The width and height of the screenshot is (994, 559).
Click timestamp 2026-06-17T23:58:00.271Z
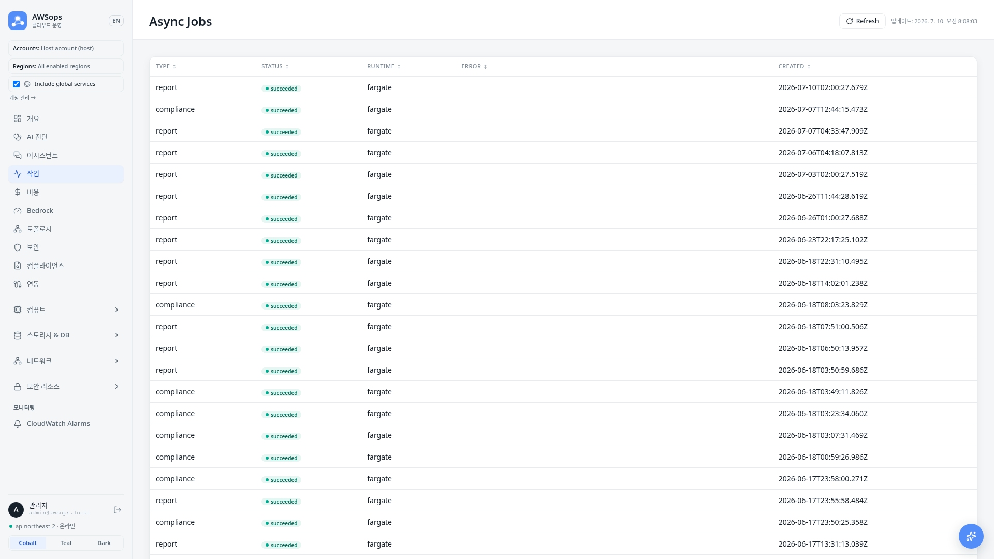coord(823,479)
